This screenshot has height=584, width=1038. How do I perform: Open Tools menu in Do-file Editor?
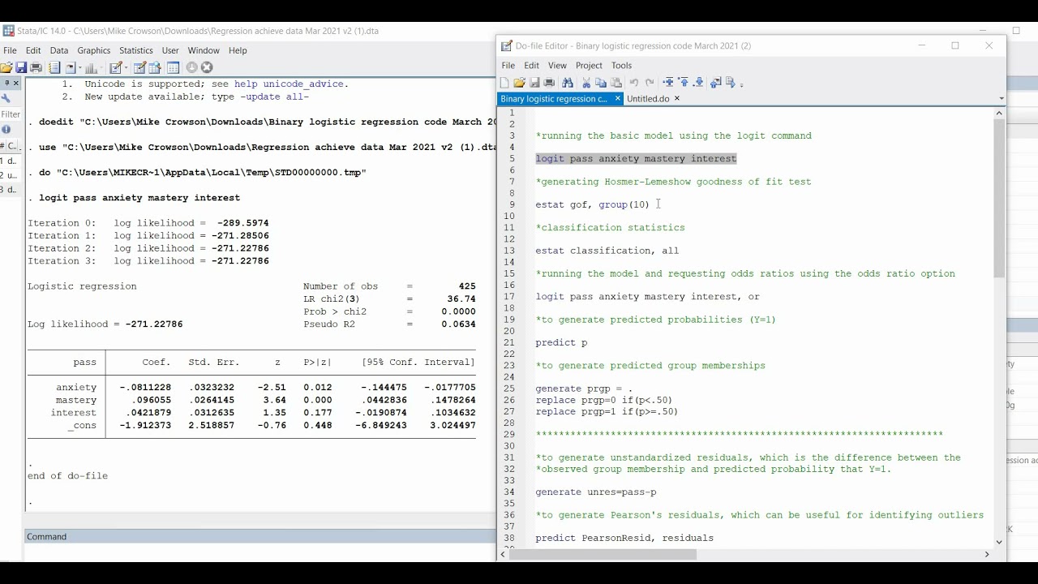tap(621, 66)
